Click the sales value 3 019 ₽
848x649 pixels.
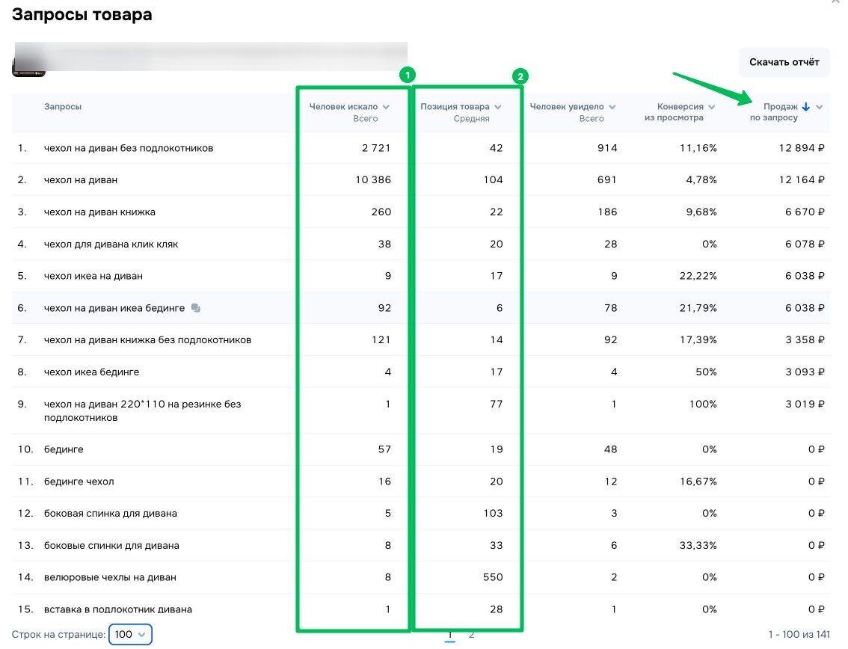805,404
